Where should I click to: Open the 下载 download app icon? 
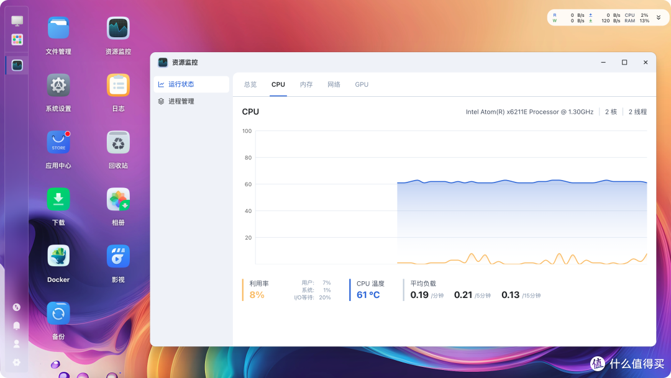click(x=58, y=199)
